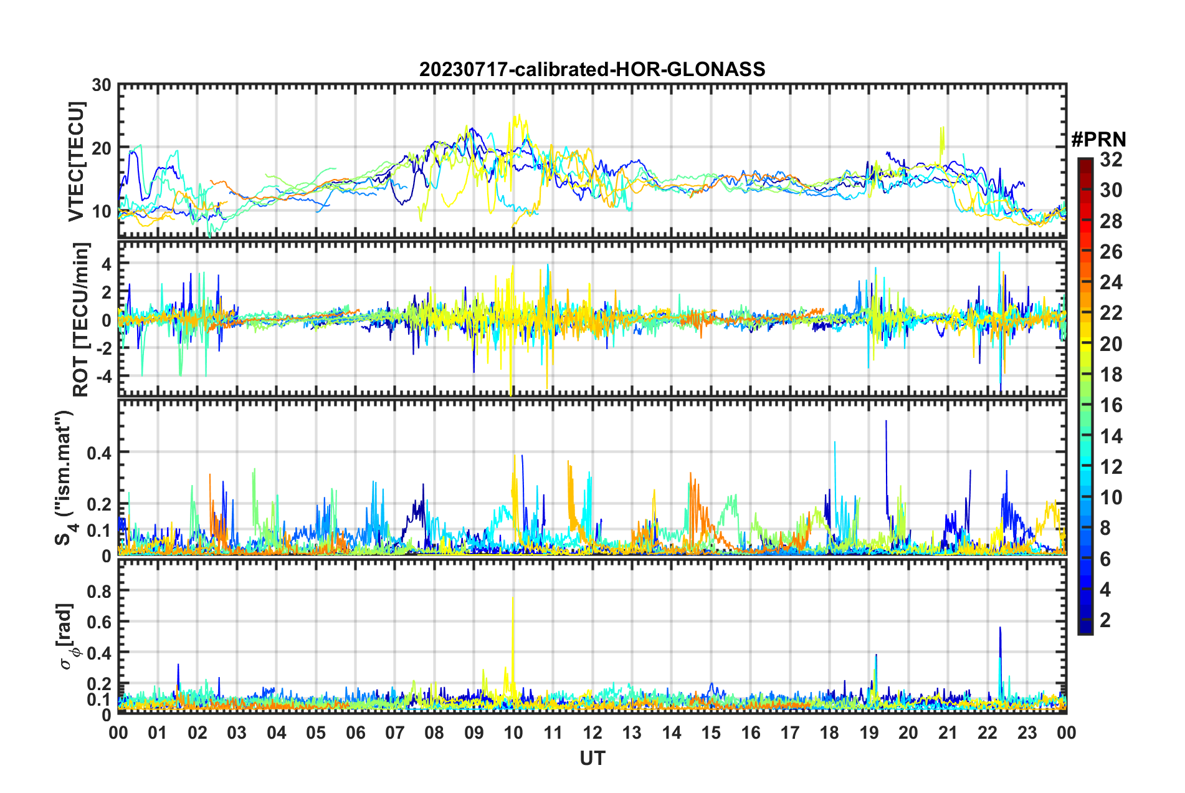Click ROT axis tick label -2
Viewport: 1185px width, 793px height.
click(105, 348)
